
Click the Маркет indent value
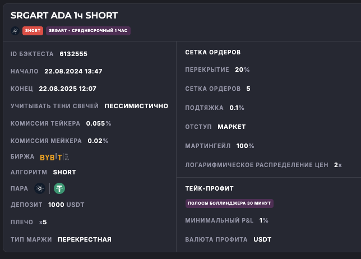[x=232, y=127]
